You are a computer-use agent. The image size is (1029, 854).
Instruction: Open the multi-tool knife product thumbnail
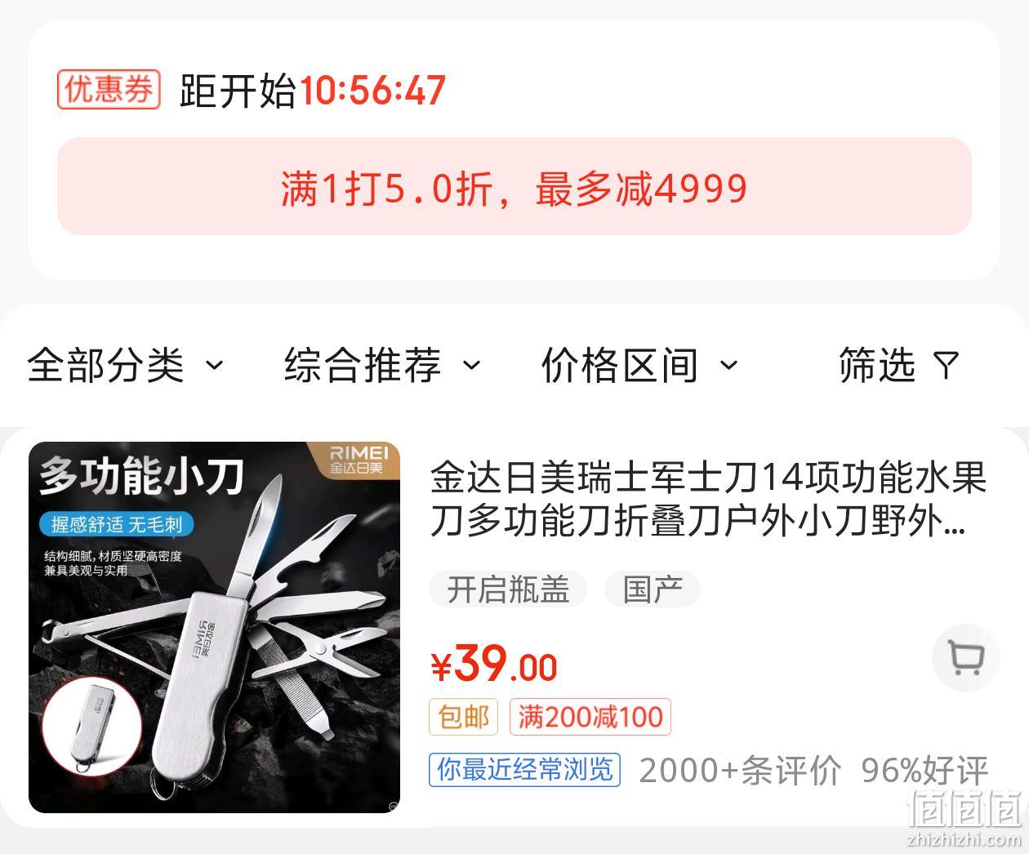(x=215, y=627)
